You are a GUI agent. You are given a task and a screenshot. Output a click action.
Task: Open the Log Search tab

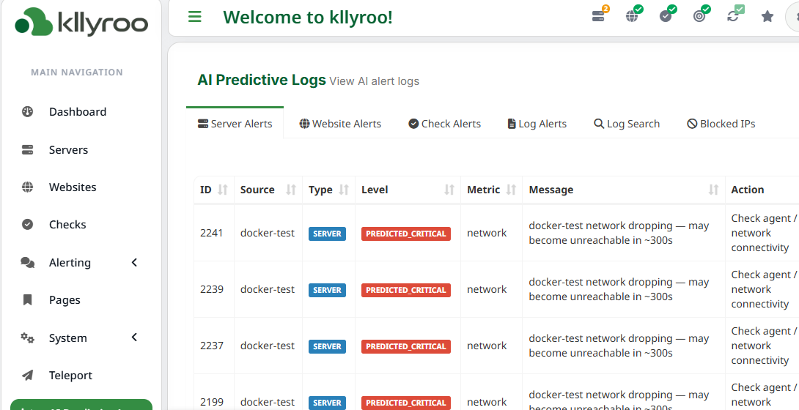coord(627,124)
